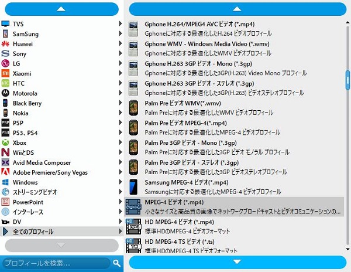The width and height of the screenshot is (351, 272).
Task: Choose Palm Pre 3GP ビデオ - ステレオ
Action: (235, 167)
